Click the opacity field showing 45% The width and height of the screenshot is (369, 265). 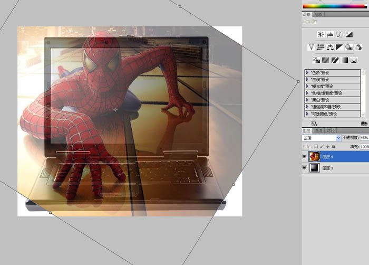(364, 138)
